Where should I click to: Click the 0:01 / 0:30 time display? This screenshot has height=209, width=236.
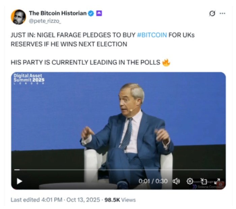[153, 181]
